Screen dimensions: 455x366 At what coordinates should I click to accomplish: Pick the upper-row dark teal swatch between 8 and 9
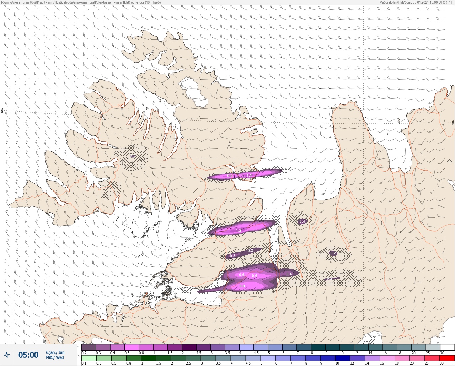tap(318, 347)
